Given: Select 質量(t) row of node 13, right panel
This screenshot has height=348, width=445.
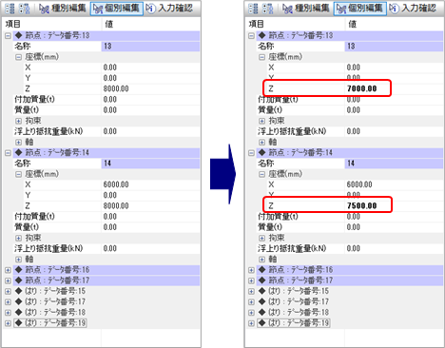Looking at the screenshot, I should (350, 110).
